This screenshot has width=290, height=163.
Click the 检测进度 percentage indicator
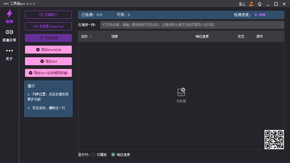(260, 15)
